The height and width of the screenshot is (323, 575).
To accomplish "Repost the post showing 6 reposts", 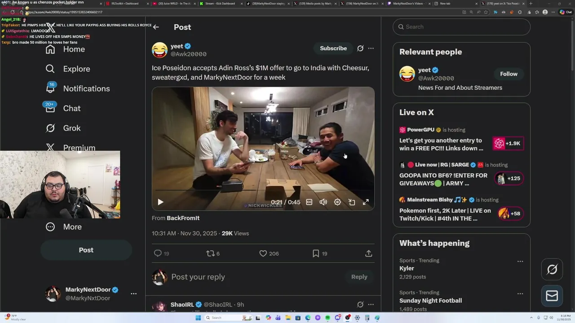I will click(x=213, y=253).
